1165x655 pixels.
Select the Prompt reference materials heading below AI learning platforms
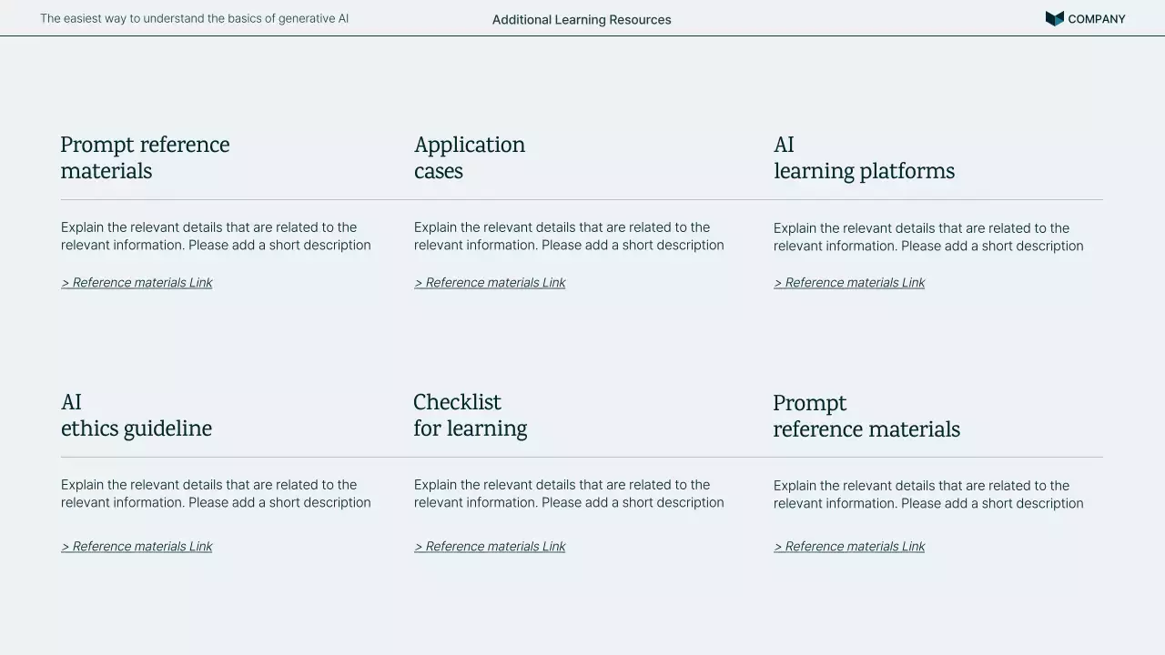[866, 417]
